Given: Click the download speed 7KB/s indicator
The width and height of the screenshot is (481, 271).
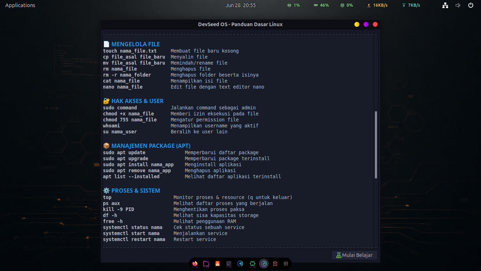Looking at the screenshot, I should point(411,5).
